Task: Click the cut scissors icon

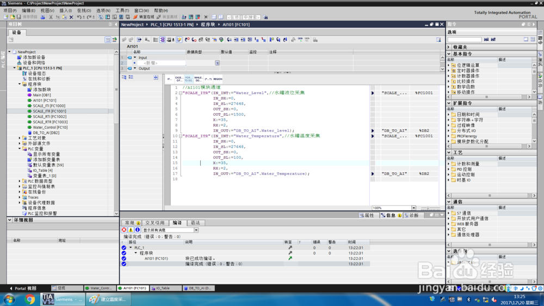Action: 51,17
